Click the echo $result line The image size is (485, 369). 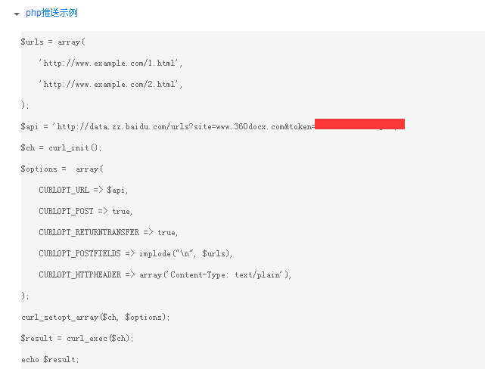(50, 360)
